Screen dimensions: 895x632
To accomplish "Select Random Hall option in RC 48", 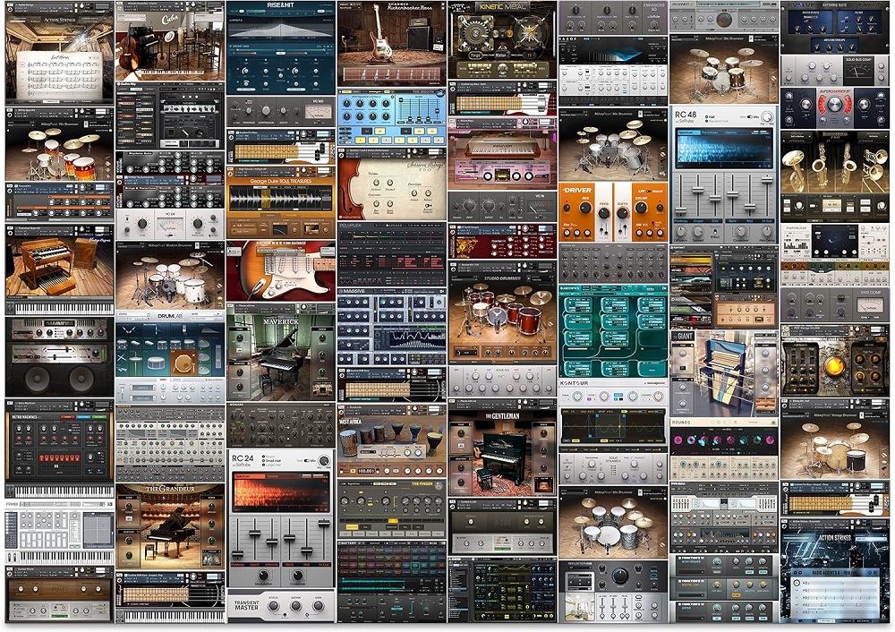I will click(714, 121).
